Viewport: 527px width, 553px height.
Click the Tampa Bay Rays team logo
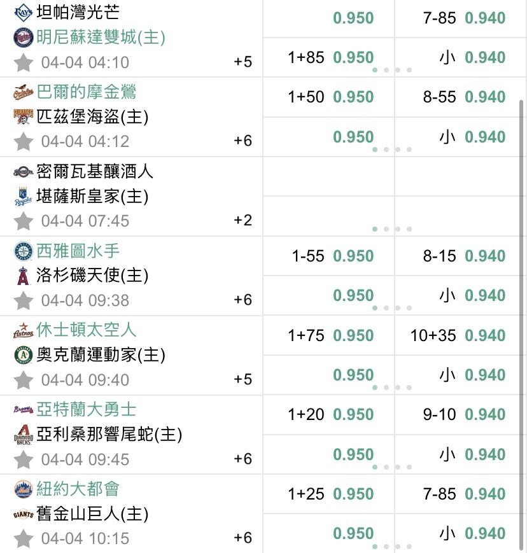coord(23,12)
